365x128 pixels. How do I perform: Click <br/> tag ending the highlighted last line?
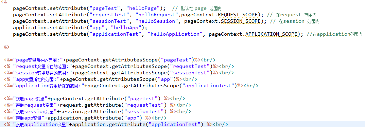[x=221, y=124]
